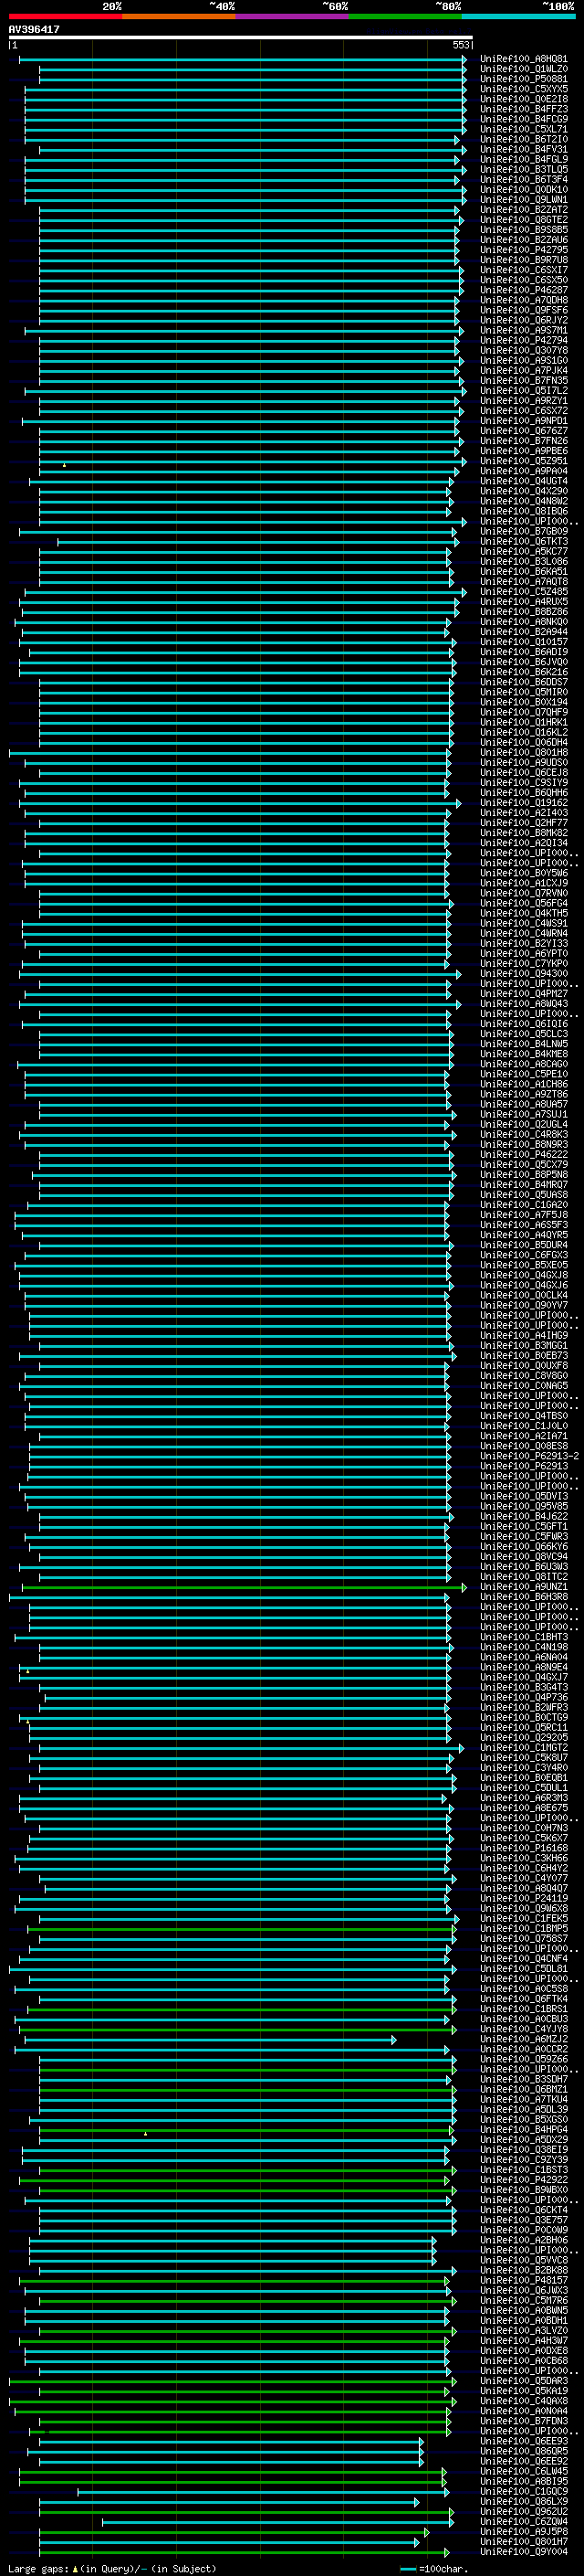
Task: Select the UniRef100_B3TLQ5 label
Action: (x=523, y=169)
